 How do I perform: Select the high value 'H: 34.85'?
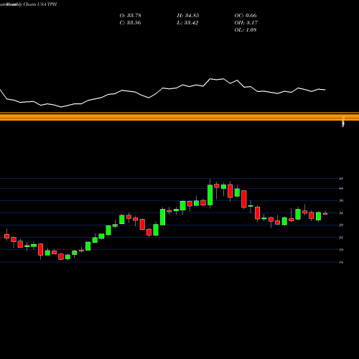click(x=188, y=15)
